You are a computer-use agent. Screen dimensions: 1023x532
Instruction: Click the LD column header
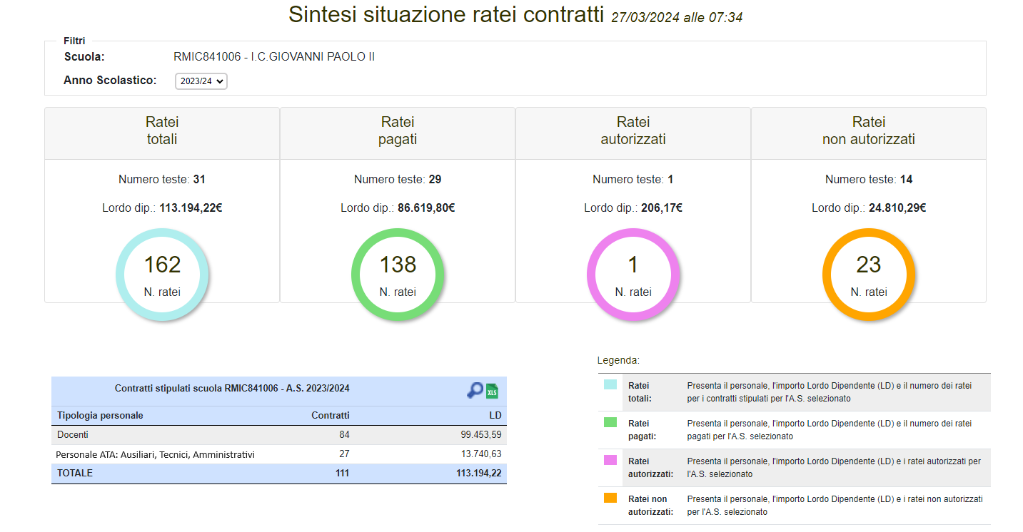495,415
